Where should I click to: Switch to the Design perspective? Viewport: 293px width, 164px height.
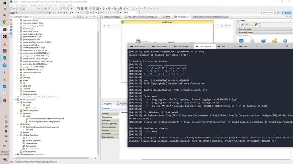(x=287, y=13)
